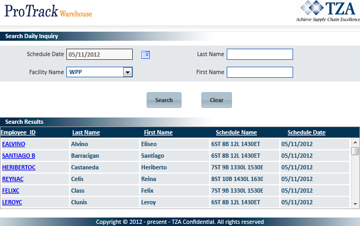
Task: Select last name cell Class
Action: [104, 191]
